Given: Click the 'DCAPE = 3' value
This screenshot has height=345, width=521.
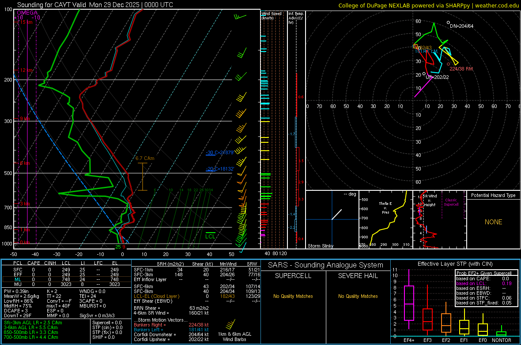Looking at the screenshot, I should [x=16, y=311].
